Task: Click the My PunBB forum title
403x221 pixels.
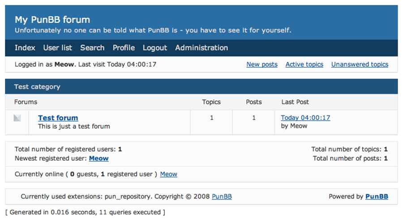Action: [x=52, y=20]
